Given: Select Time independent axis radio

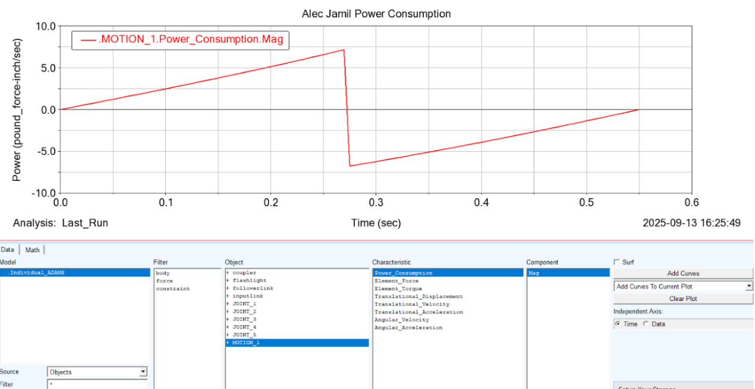Looking at the screenshot, I should (x=618, y=324).
